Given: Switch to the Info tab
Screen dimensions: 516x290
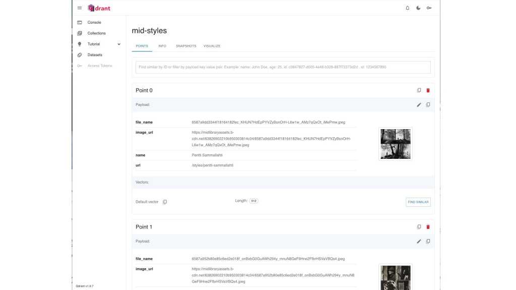Looking at the screenshot, I should (162, 46).
